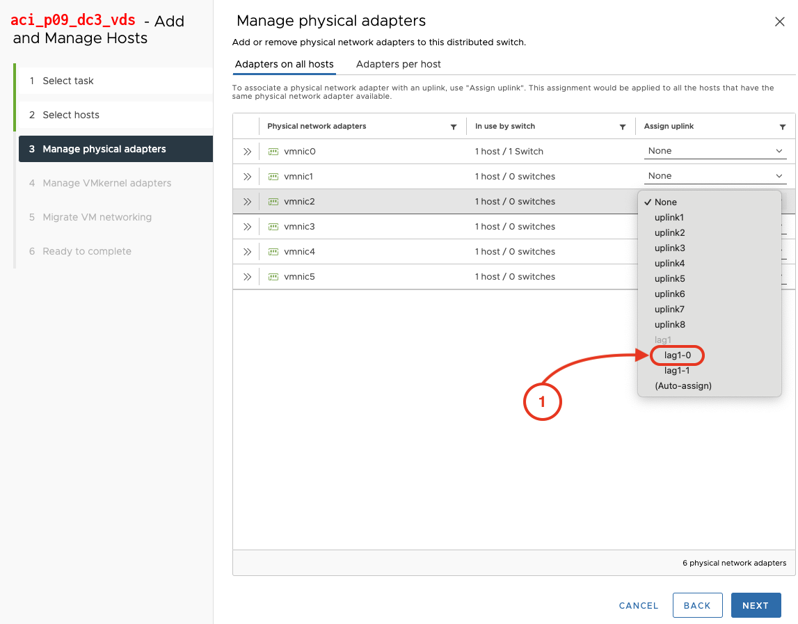Expand the vmnic1 row details
Screen dimensions: 798x624
[247, 177]
